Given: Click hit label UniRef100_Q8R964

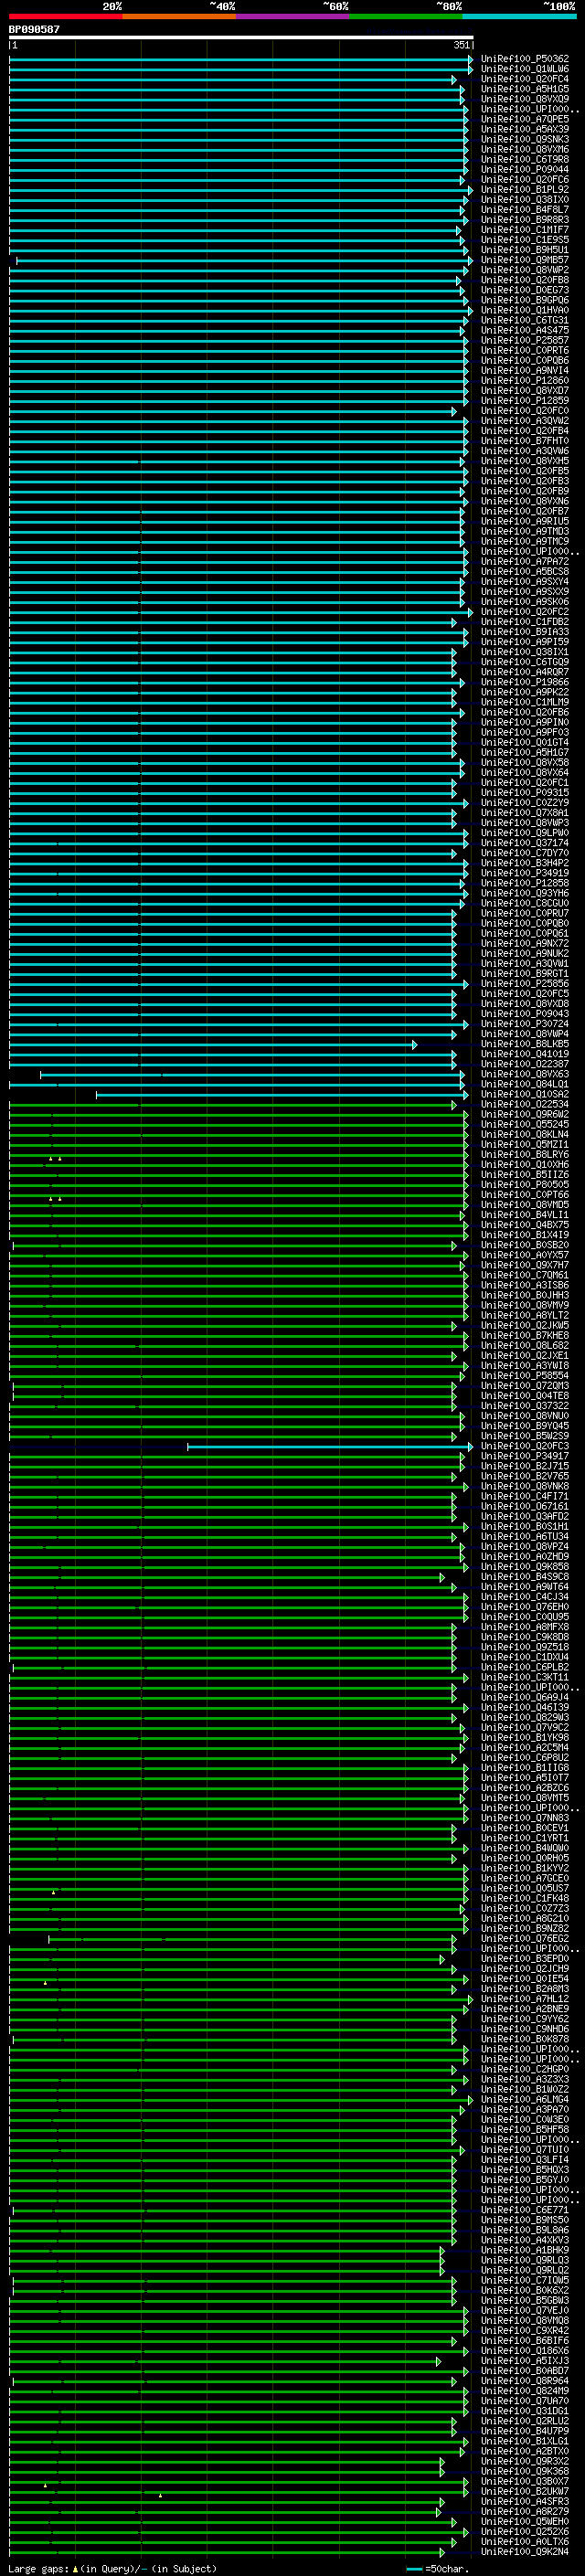Looking at the screenshot, I should [525, 2381].
